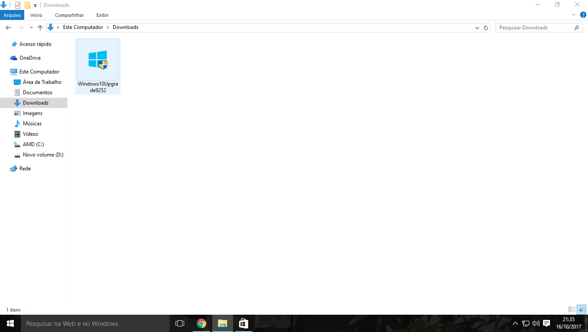The width and height of the screenshot is (588, 332).
Task: Expand the ribbon with the chevron
Action: point(573,15)
